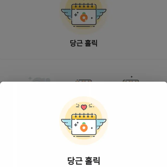
Task: Select the dimmed '당근 홀릭' title behind the sheet
Action: pyautogui.click(x=84, y=43)
